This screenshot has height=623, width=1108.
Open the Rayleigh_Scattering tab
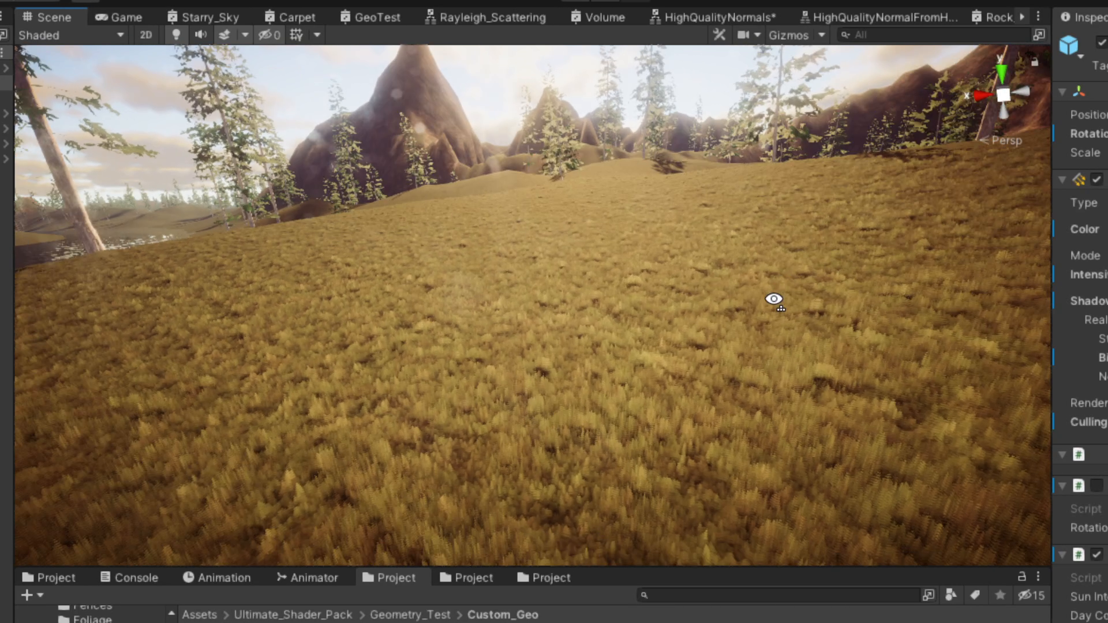click(x=485, y=17)
